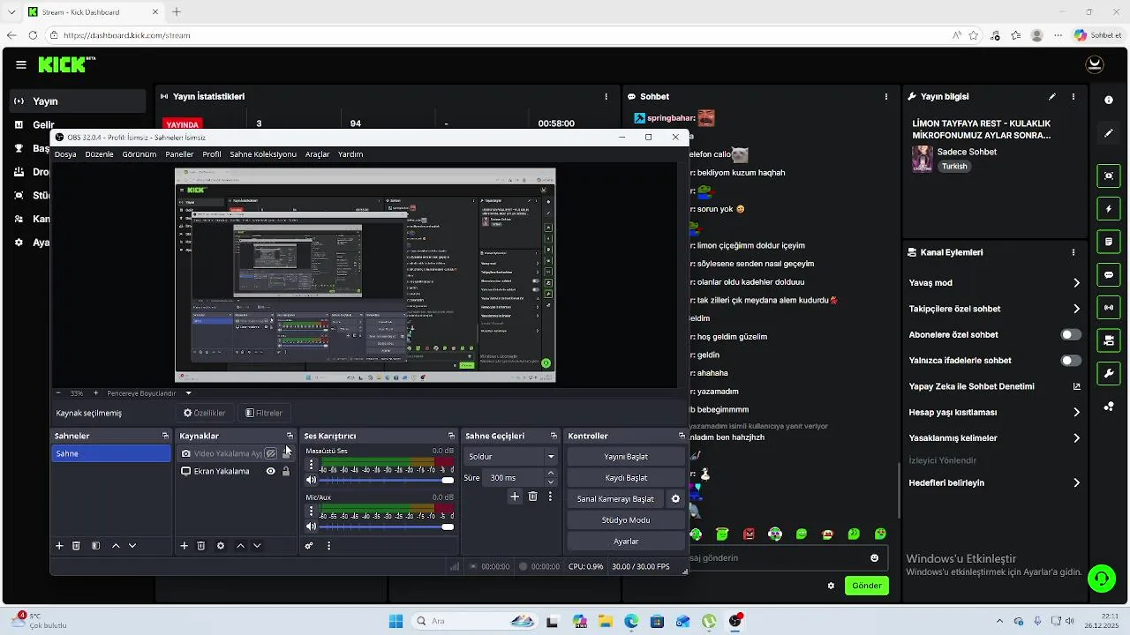Expand Takipçilere özel sohbet settings
This screenshot has width=1130, height=635.
1076,309
